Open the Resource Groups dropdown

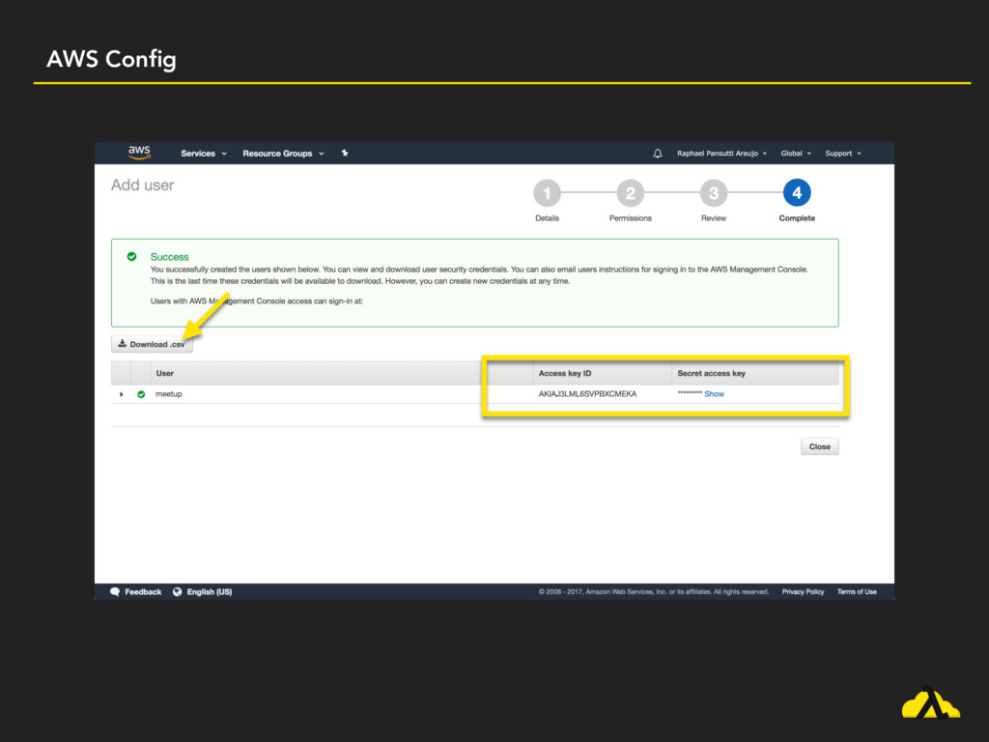pos(282,153)
